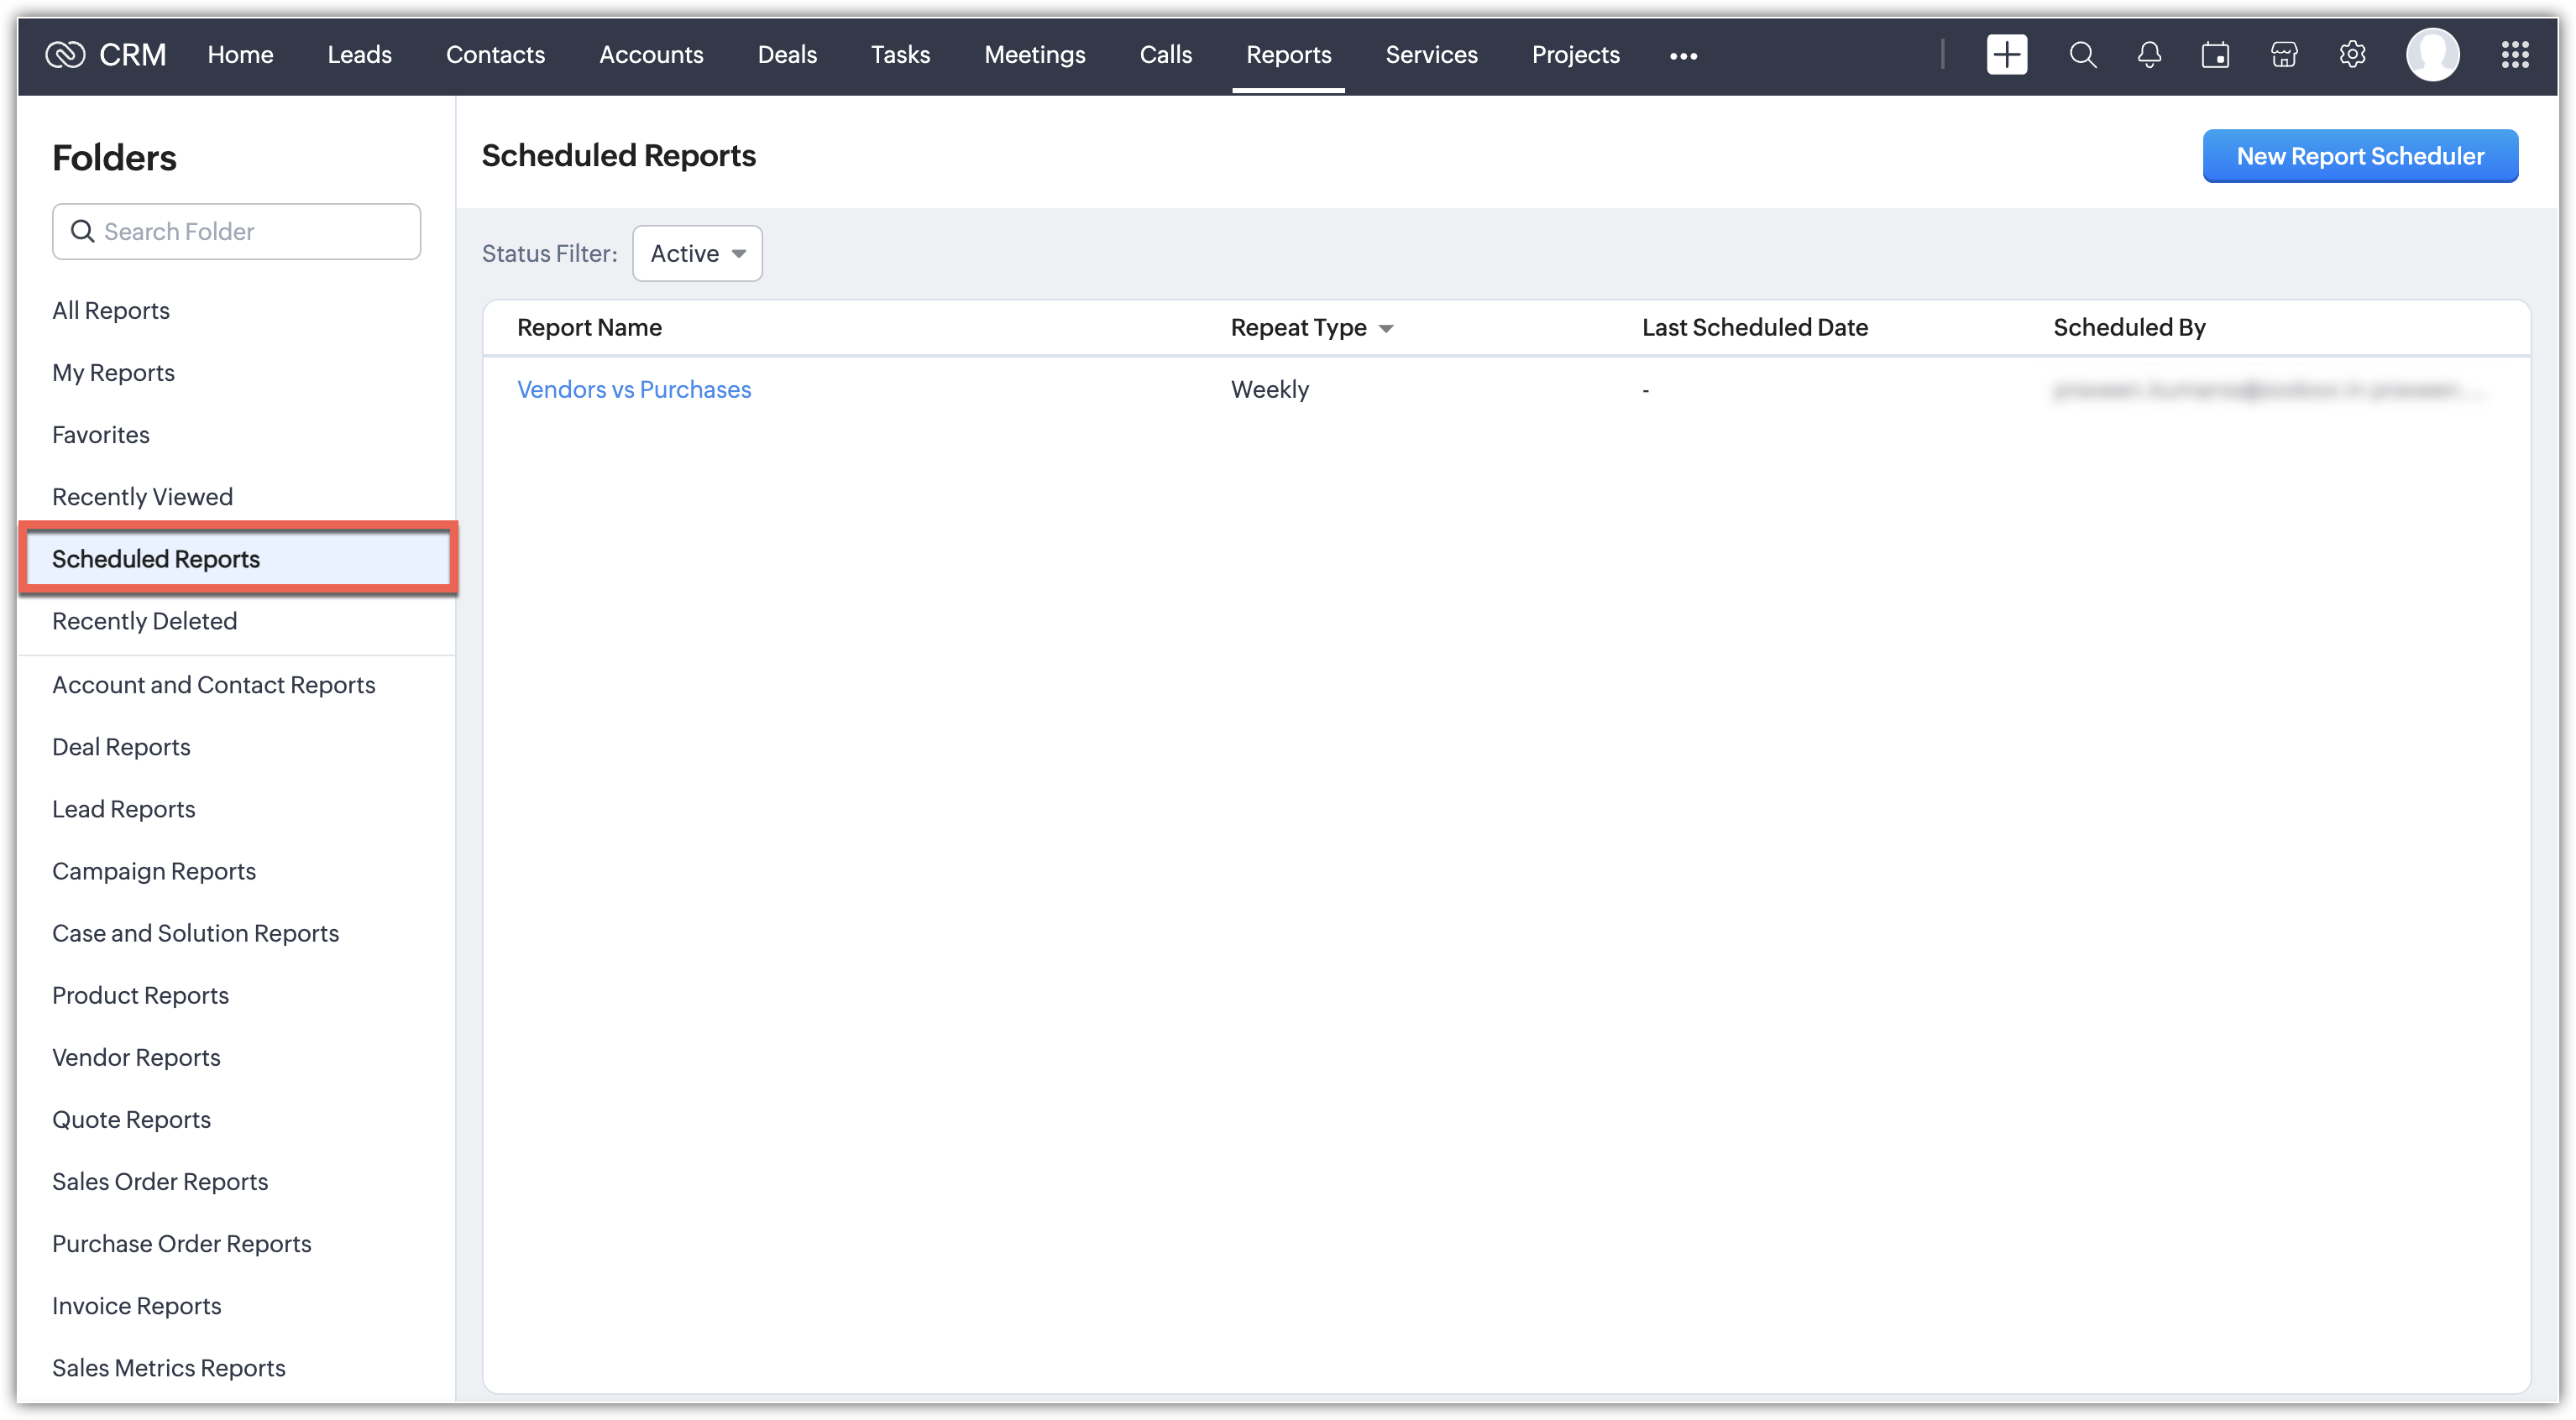The width and height of the screenshot is (2576, 1420).
Task: Switch to the Deals tab
Action: point(787,55)
